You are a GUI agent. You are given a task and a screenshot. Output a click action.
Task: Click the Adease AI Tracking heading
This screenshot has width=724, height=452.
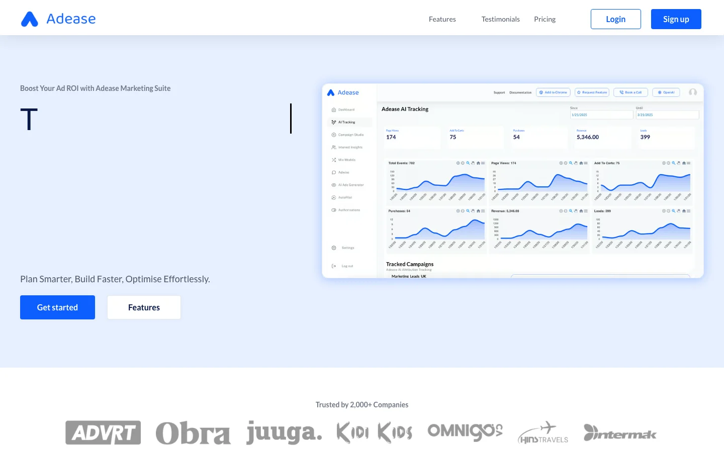point(405,109)
